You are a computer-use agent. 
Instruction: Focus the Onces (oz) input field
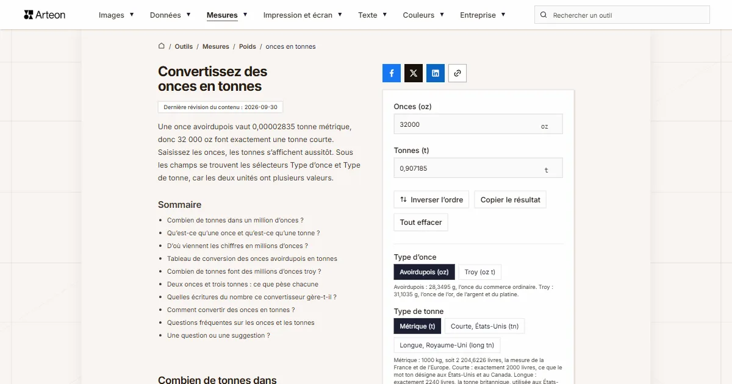coord(478,124)
